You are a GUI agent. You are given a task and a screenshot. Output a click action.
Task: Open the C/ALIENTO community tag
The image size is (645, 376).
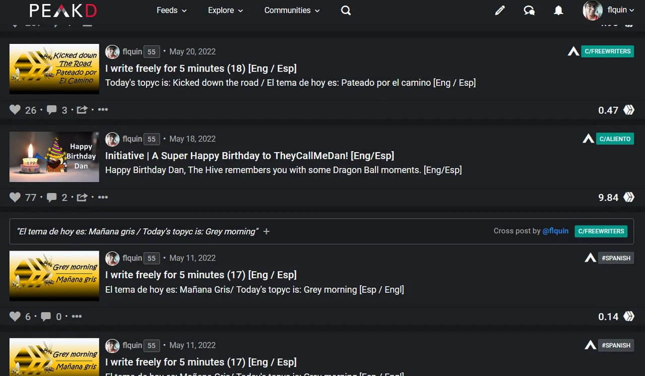point(615,139)
